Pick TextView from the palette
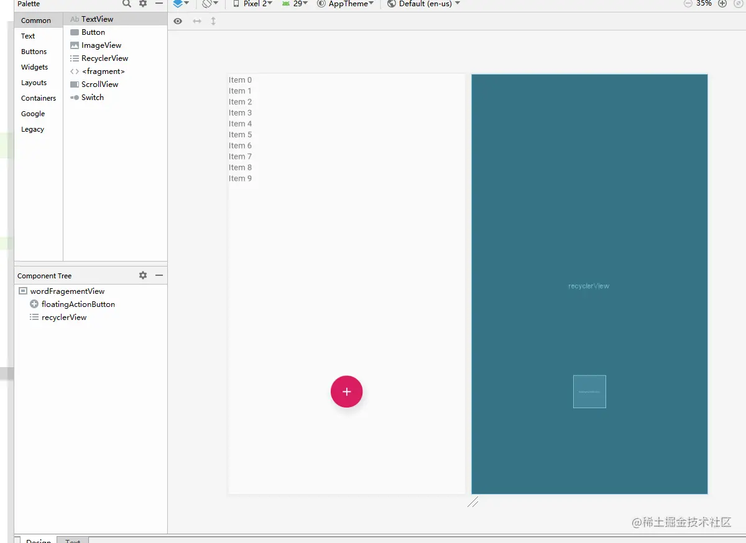 coord(115,19)
